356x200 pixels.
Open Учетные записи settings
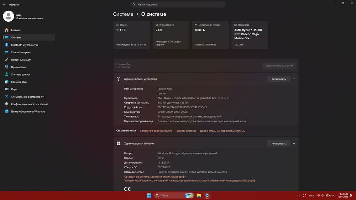click(x=29, y=75)
